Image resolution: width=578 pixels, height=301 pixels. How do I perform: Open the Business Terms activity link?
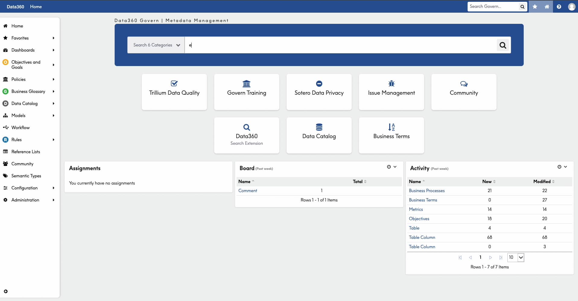(x=423, y=200)
